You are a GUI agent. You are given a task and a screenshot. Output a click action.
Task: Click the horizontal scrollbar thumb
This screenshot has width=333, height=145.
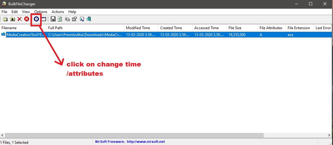[x=134, y=135]
